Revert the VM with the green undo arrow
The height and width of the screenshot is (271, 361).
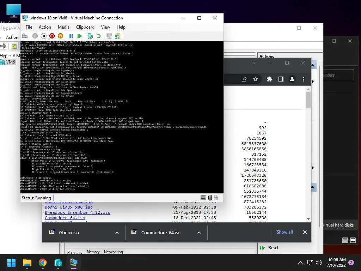pyautogui.click(x=99, y=36)
